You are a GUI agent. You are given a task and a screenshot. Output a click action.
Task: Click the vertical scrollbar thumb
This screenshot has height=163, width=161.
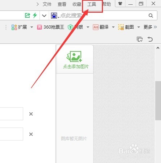pos(158,101)
